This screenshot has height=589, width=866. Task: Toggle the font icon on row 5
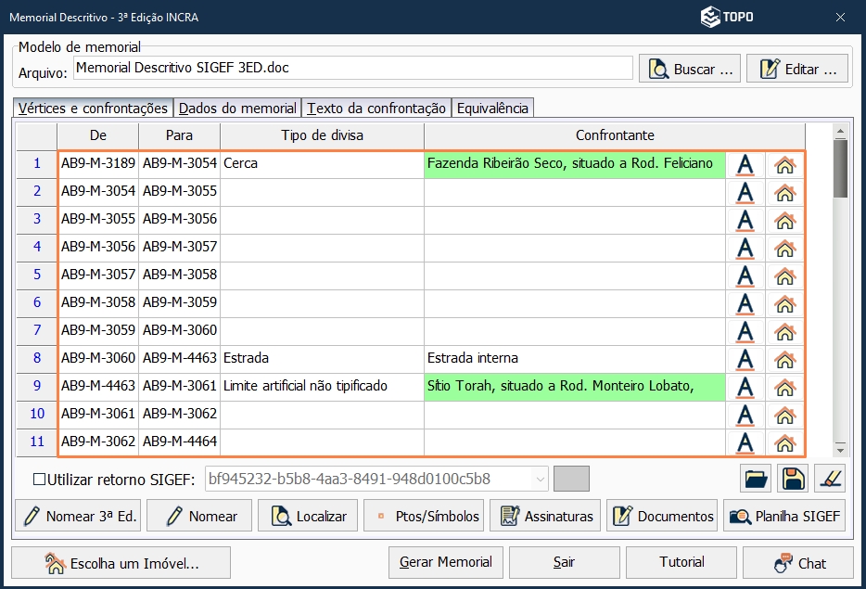click(x=745, y=275)
